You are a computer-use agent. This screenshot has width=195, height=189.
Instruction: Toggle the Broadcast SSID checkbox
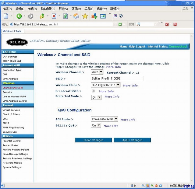[93, 91]
